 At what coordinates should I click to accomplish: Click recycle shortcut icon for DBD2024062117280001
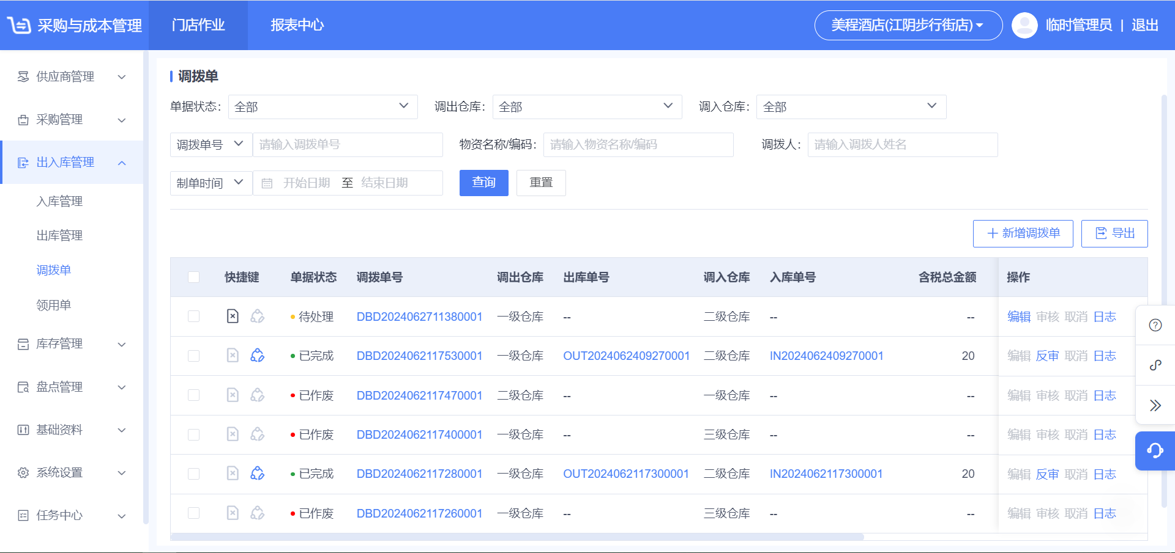(x=258, y=473)
